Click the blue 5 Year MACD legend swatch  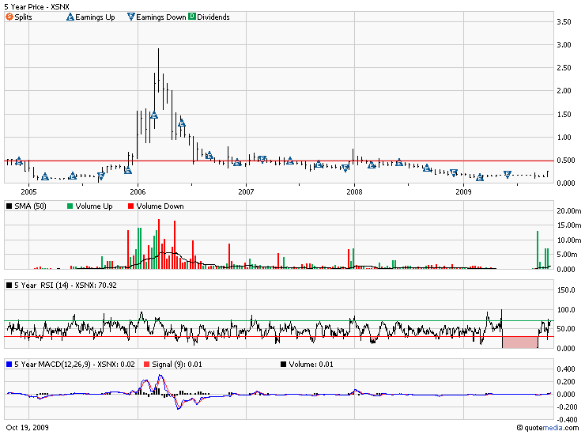(x=9, y=363)
